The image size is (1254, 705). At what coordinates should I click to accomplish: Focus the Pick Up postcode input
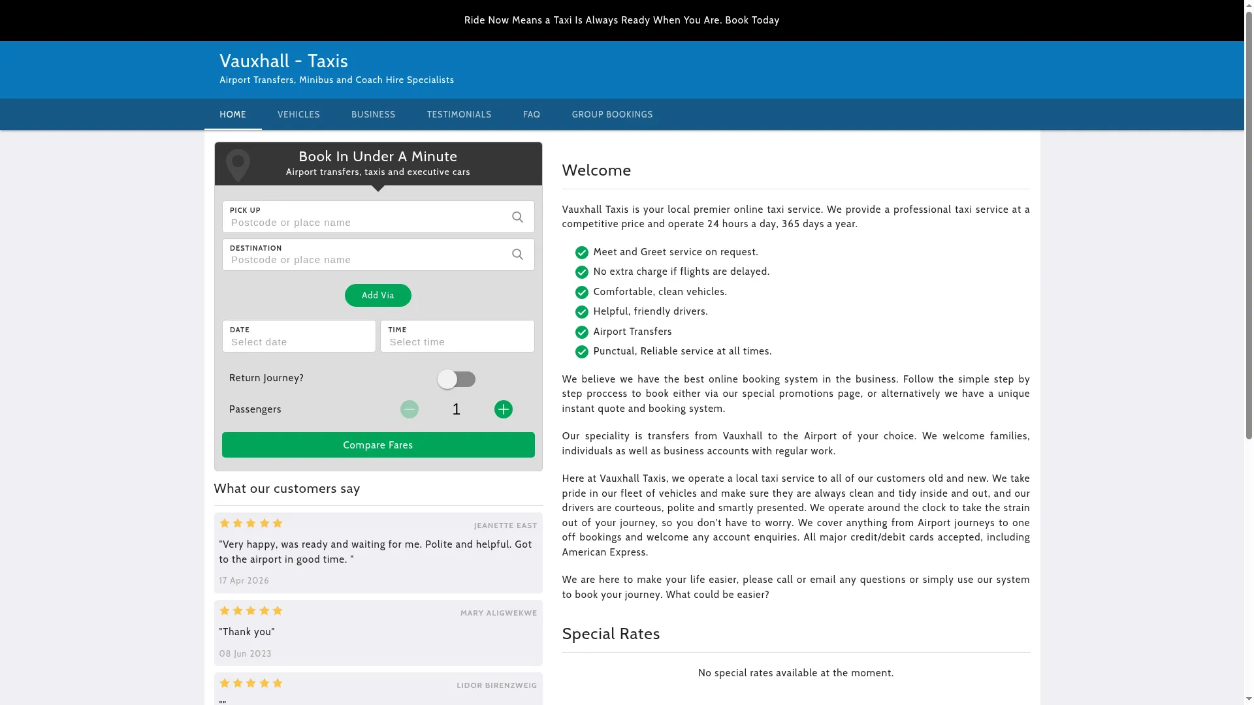366,223
